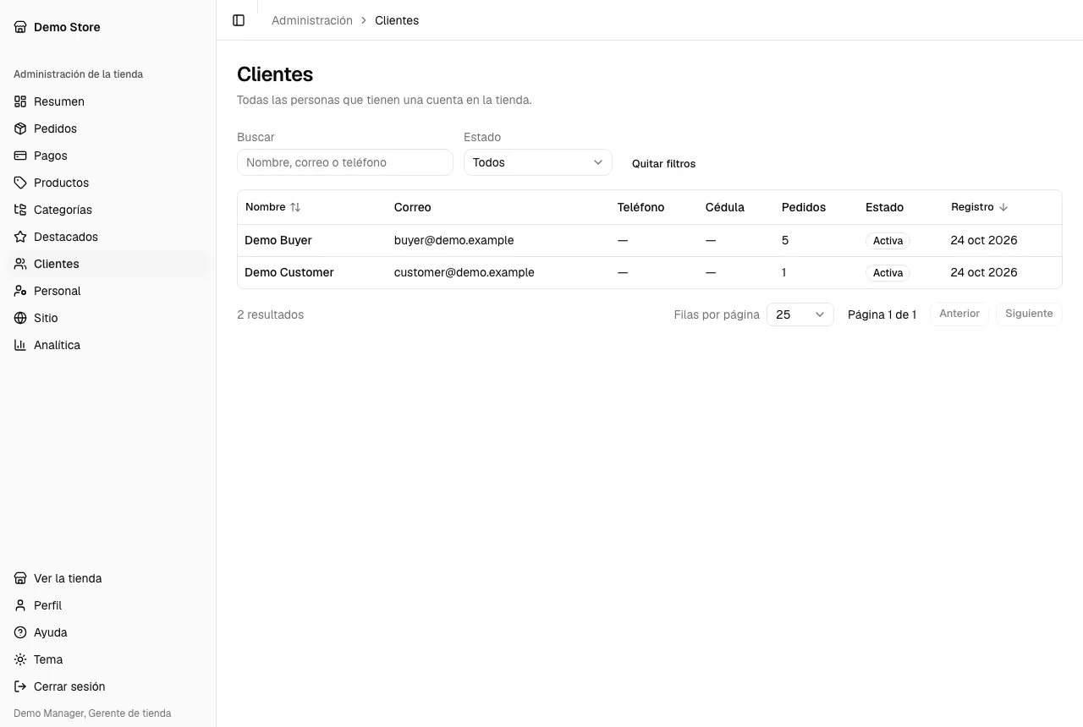The width and height of the screenshot is (1083, 727).
Task: Open the Sitio globe icon
Action: [x=20, y=318]
